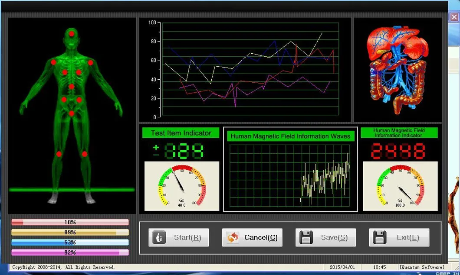Save the results with the Save(S) button

tap(325, 237)
